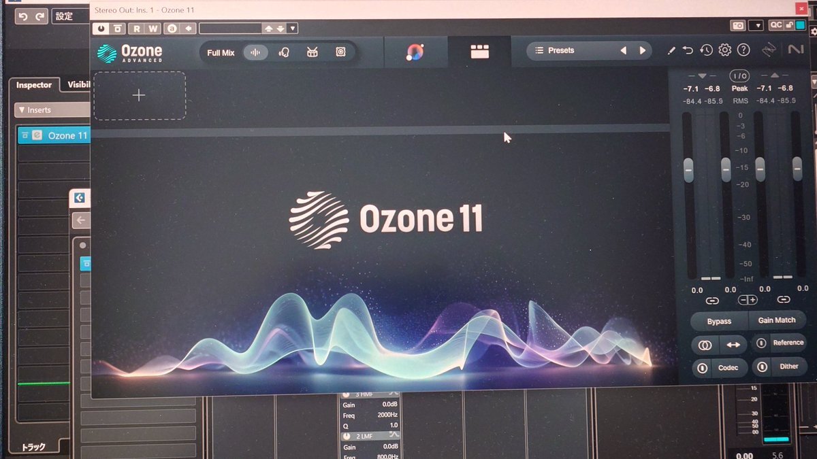The height and width of the screenshot is (459, 817).
Task: Toggle the I/O meter display button
Action: pyautogui.click(x=739, y=76)
